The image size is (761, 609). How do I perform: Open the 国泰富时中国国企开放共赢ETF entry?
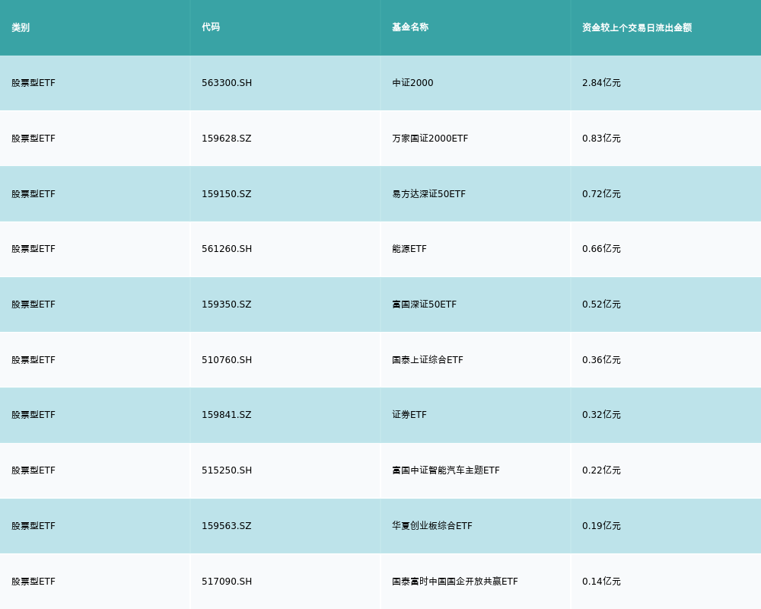pyautogui.click(x=454, y=582)
